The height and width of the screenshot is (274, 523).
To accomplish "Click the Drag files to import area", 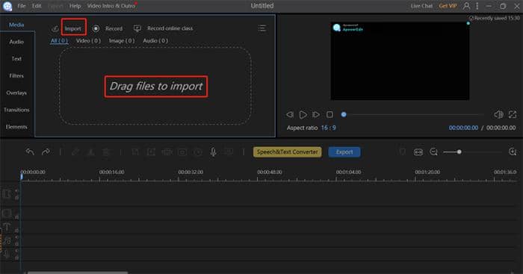I will 155,87.
